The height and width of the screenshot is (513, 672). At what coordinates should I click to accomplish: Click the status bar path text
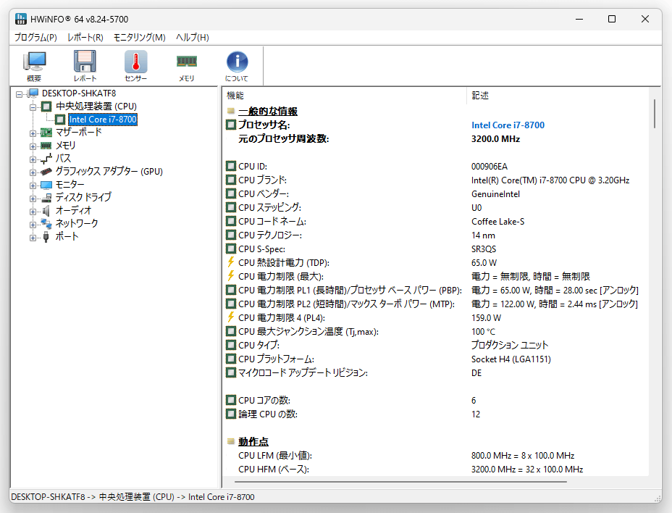133,497
